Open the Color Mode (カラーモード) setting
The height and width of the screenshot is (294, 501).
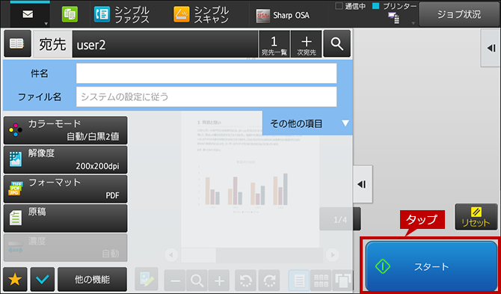tap(65, 130)
